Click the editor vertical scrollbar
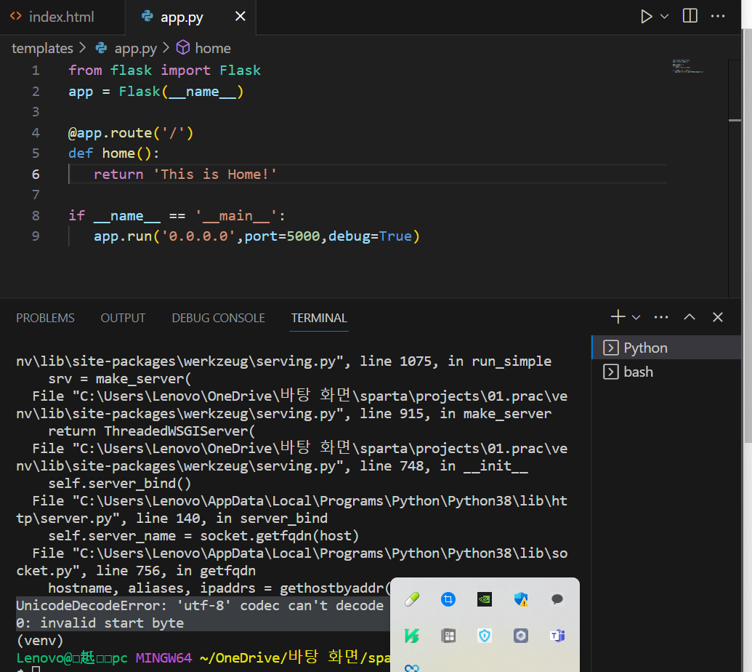The width and height of the screenshot is (752, 672). (735, 177)
